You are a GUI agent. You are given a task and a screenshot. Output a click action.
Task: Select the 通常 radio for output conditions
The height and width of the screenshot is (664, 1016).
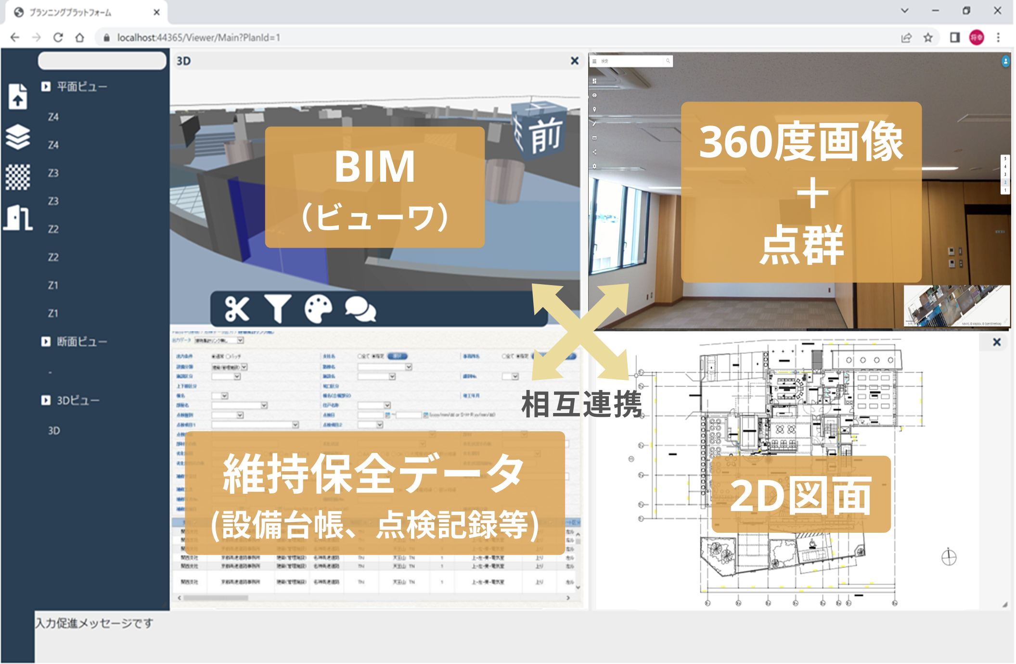point(213,357)
